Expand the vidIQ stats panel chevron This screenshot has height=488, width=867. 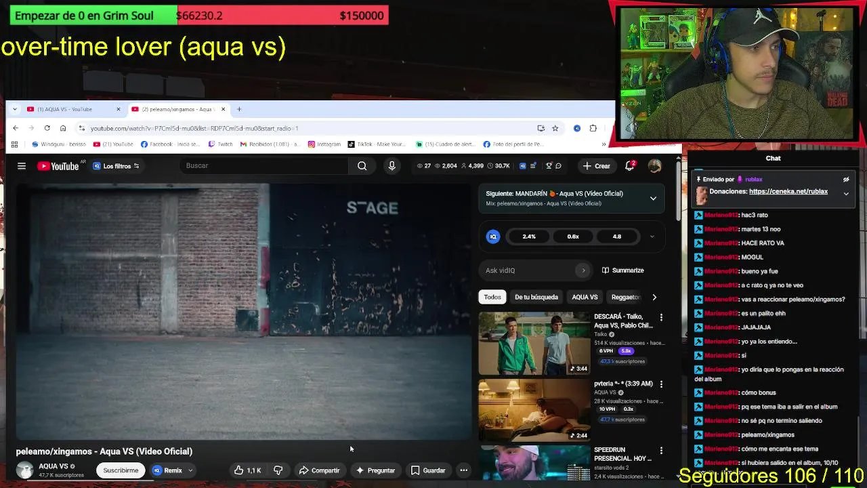(x=652, y=237)
